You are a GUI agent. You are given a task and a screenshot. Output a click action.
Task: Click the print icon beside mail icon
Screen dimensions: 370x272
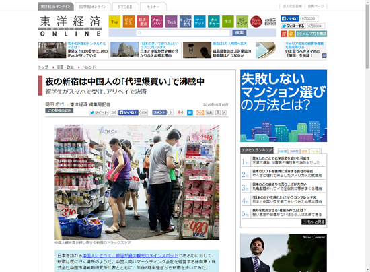[209, 112]
